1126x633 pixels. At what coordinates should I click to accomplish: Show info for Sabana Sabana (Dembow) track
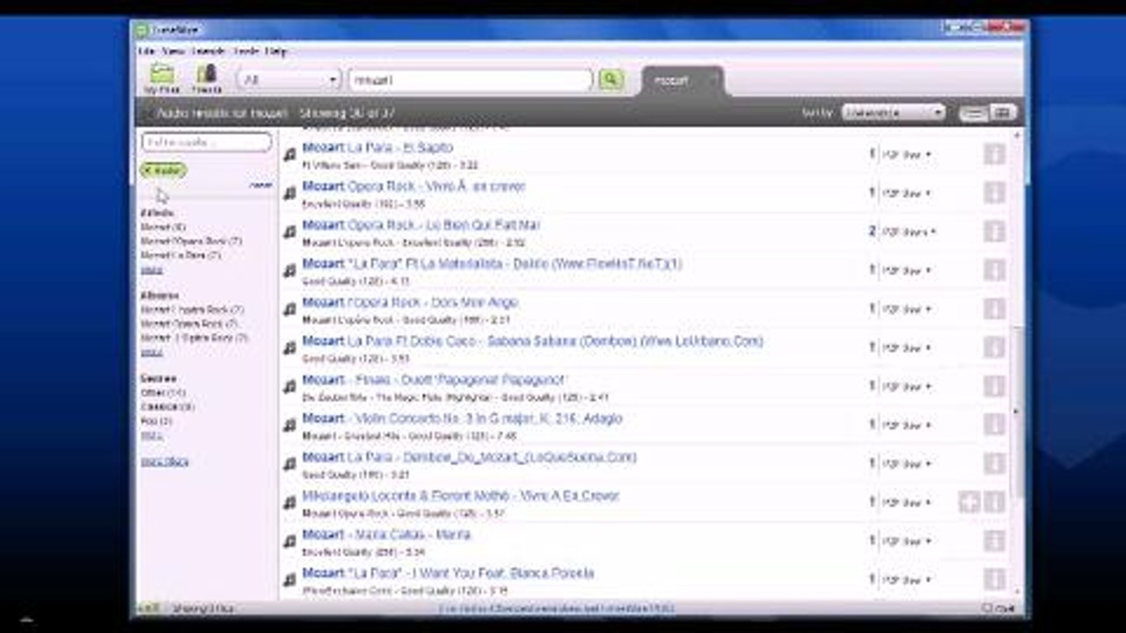(994, 348)
